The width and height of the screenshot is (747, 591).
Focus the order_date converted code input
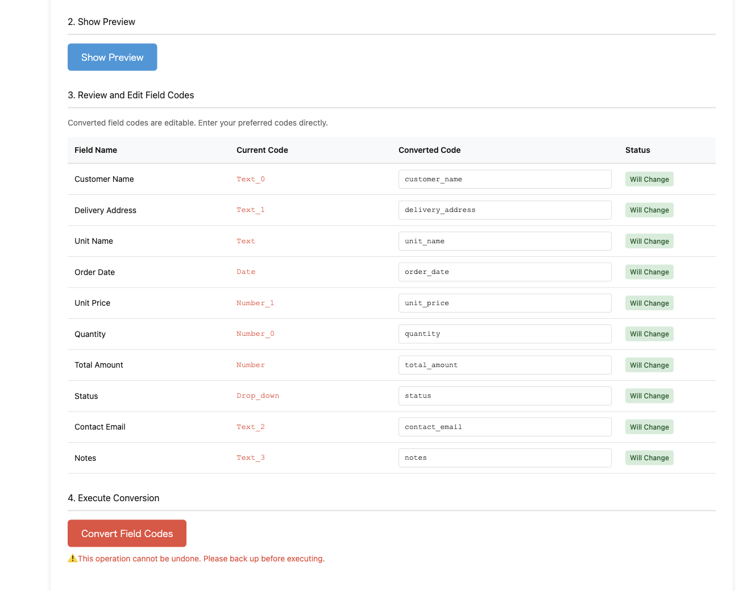505,272
